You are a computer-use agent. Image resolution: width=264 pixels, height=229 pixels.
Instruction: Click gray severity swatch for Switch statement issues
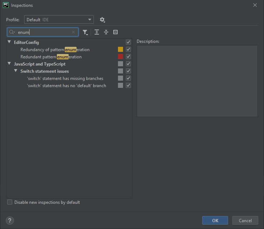120,71
